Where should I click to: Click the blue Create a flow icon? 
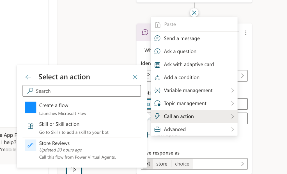click(x=30, y=107)
